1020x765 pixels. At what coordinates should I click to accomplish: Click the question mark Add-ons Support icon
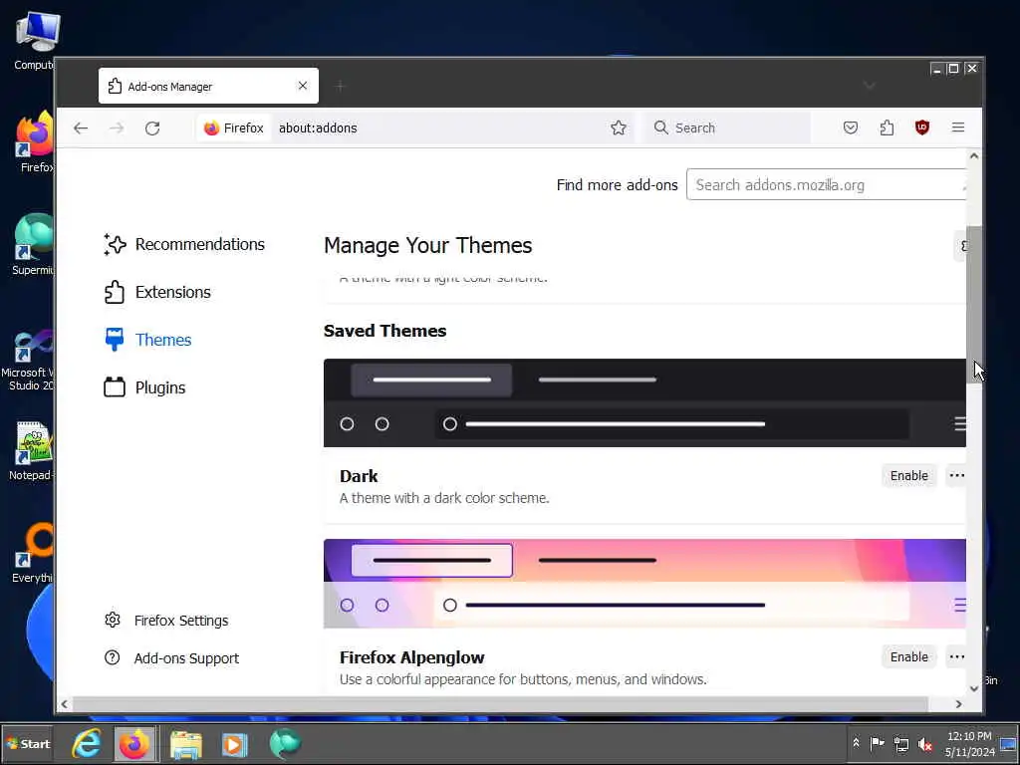pyautogui.click(x=112, y=657)
